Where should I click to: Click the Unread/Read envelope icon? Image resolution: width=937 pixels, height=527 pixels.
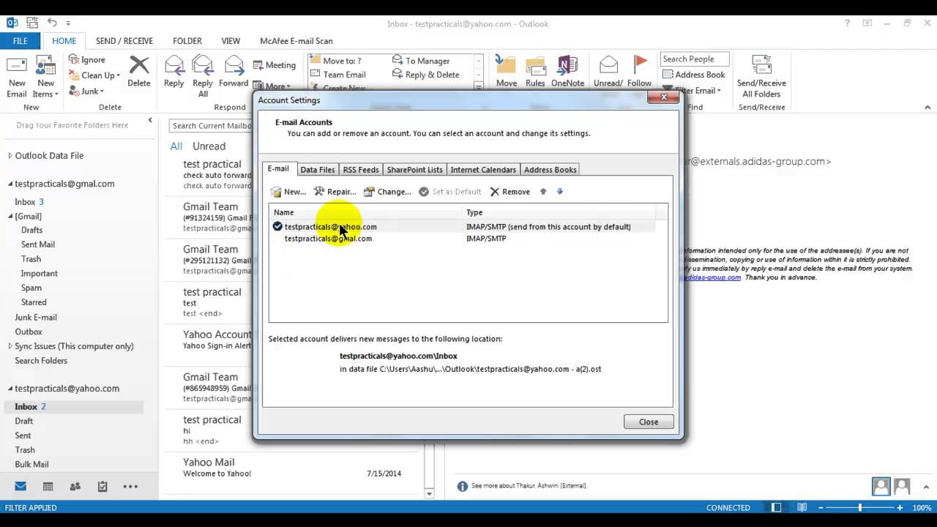tap(608, 66)
